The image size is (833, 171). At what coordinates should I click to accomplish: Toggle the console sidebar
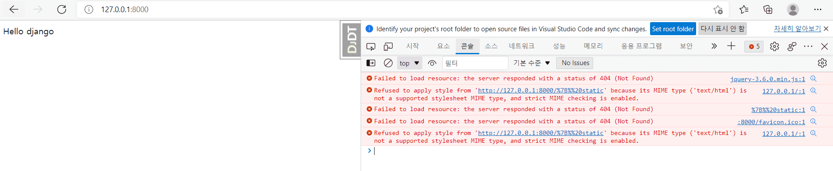coord(371,63)
